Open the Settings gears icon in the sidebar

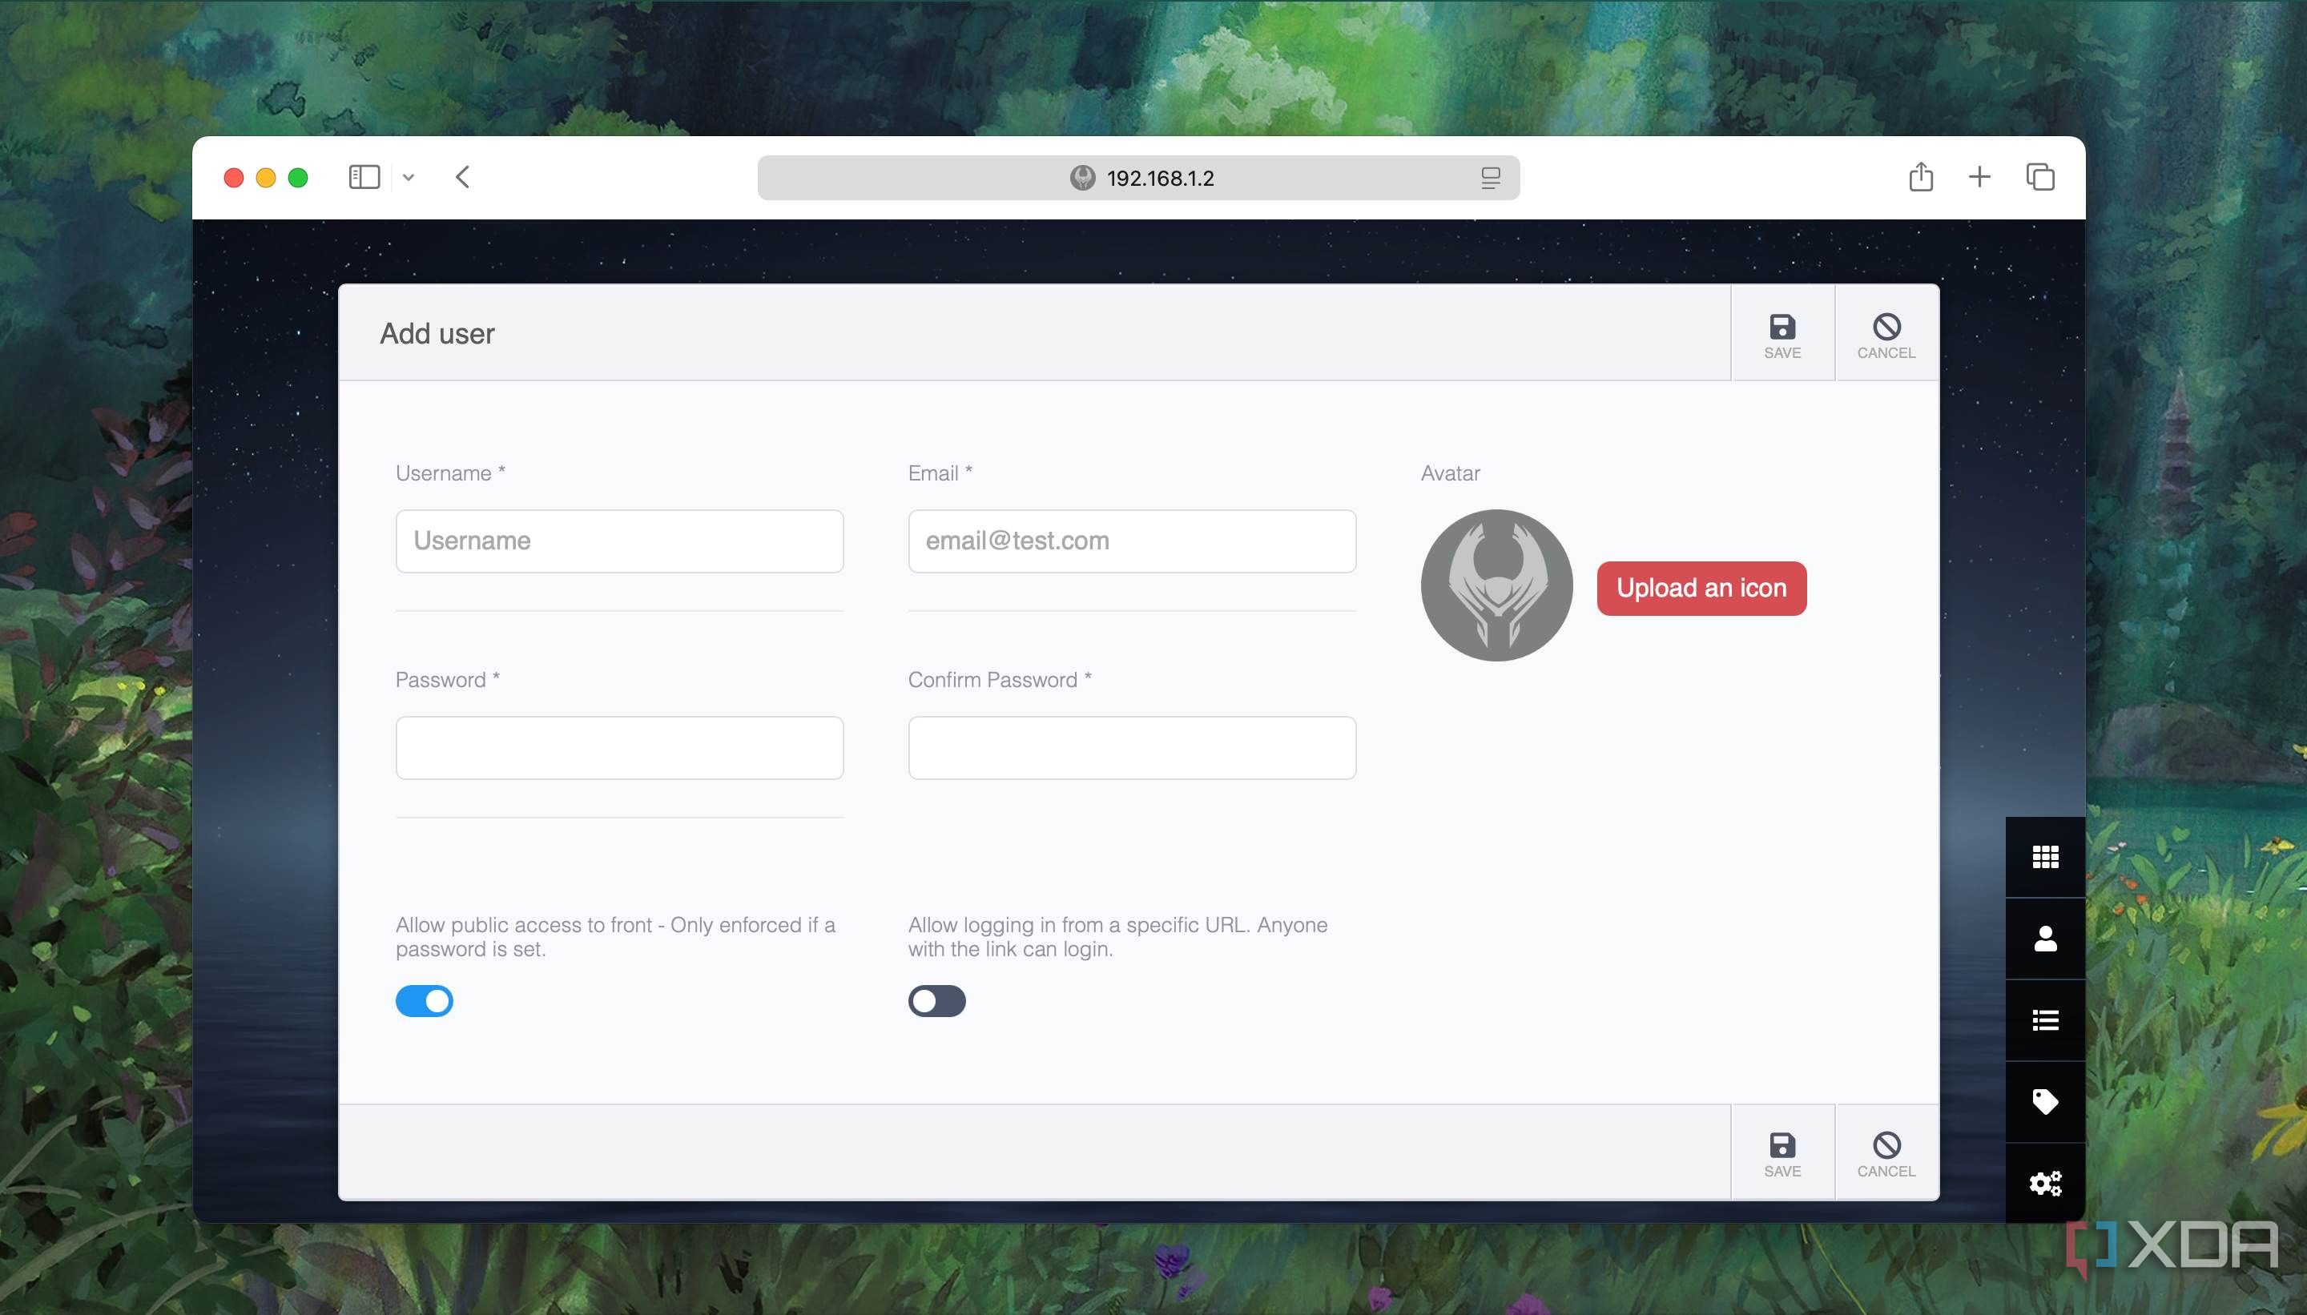(2045, 1183)
